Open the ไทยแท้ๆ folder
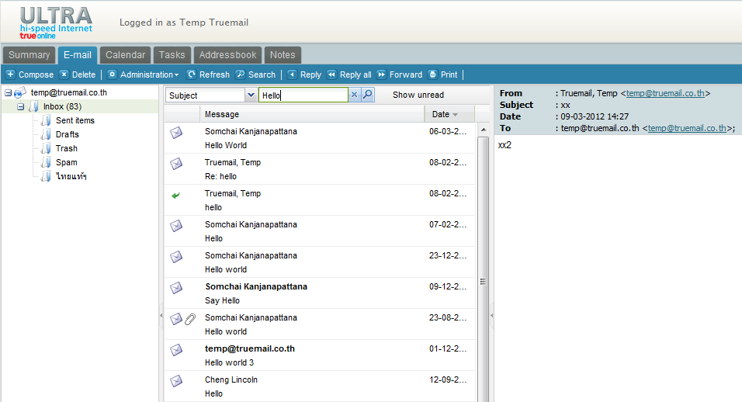This screenshot has height=402, width=742. click(x=71, y=176)
